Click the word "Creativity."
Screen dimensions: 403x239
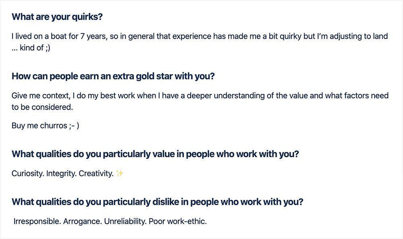pos(96,174)
